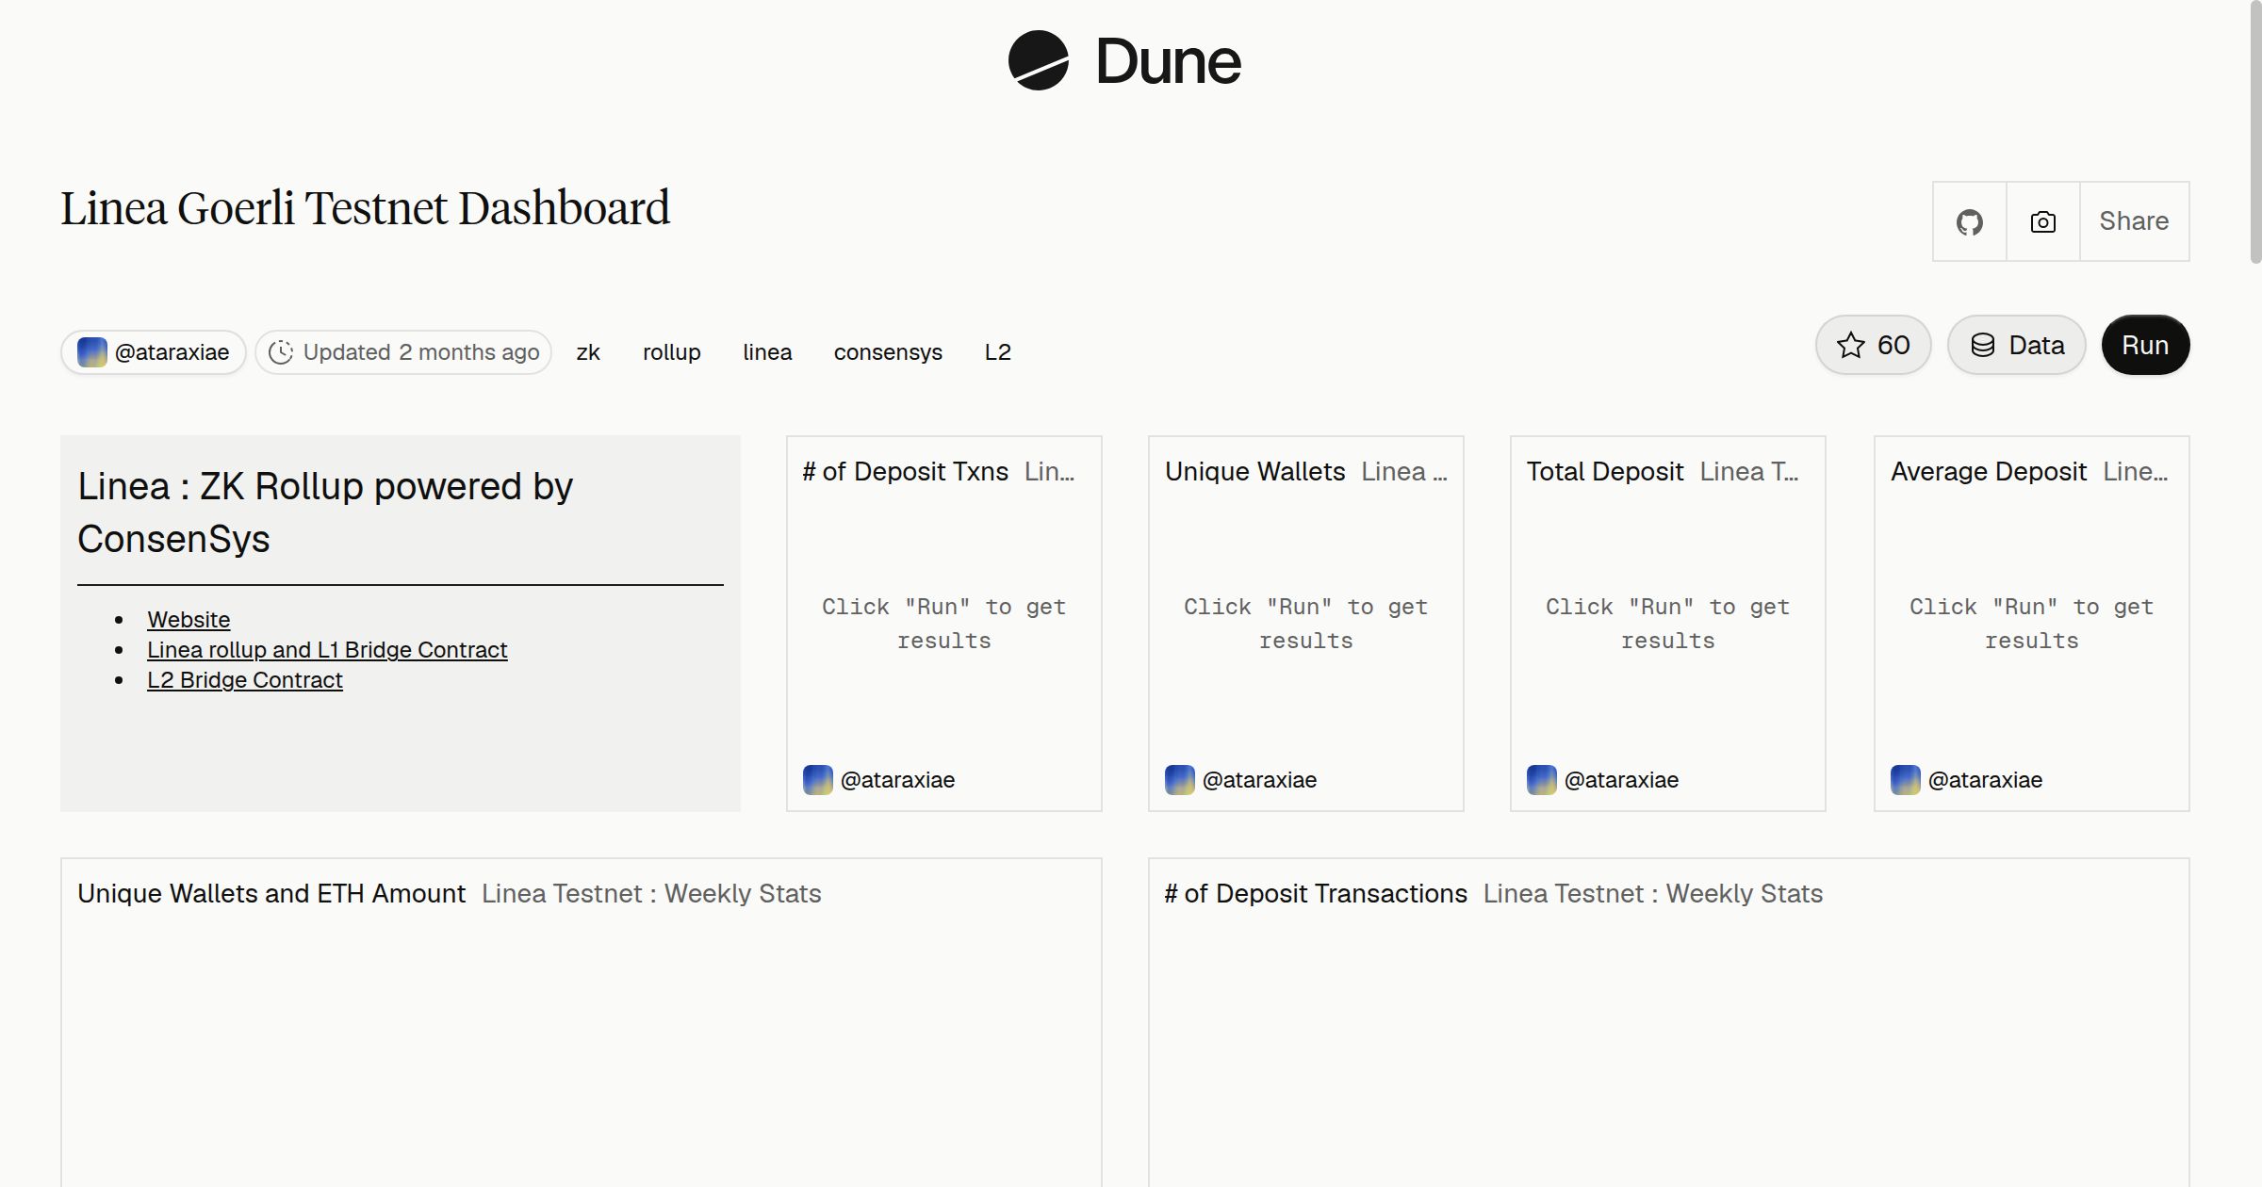The image size is (2262, 1187).
Task: Open the GitHub icon button
Action: point(1969,221)
